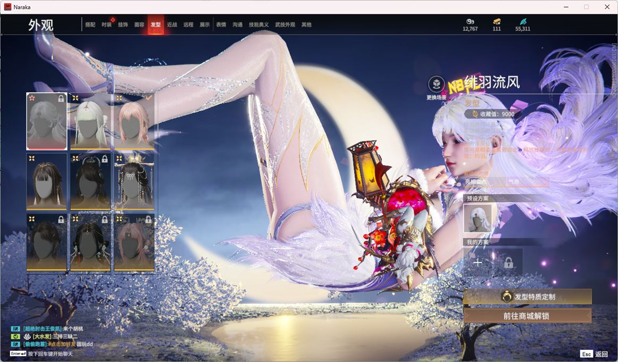
Task: Click the 预设方案 white hair preset thumbnail
Action: [x=478, y=218]
